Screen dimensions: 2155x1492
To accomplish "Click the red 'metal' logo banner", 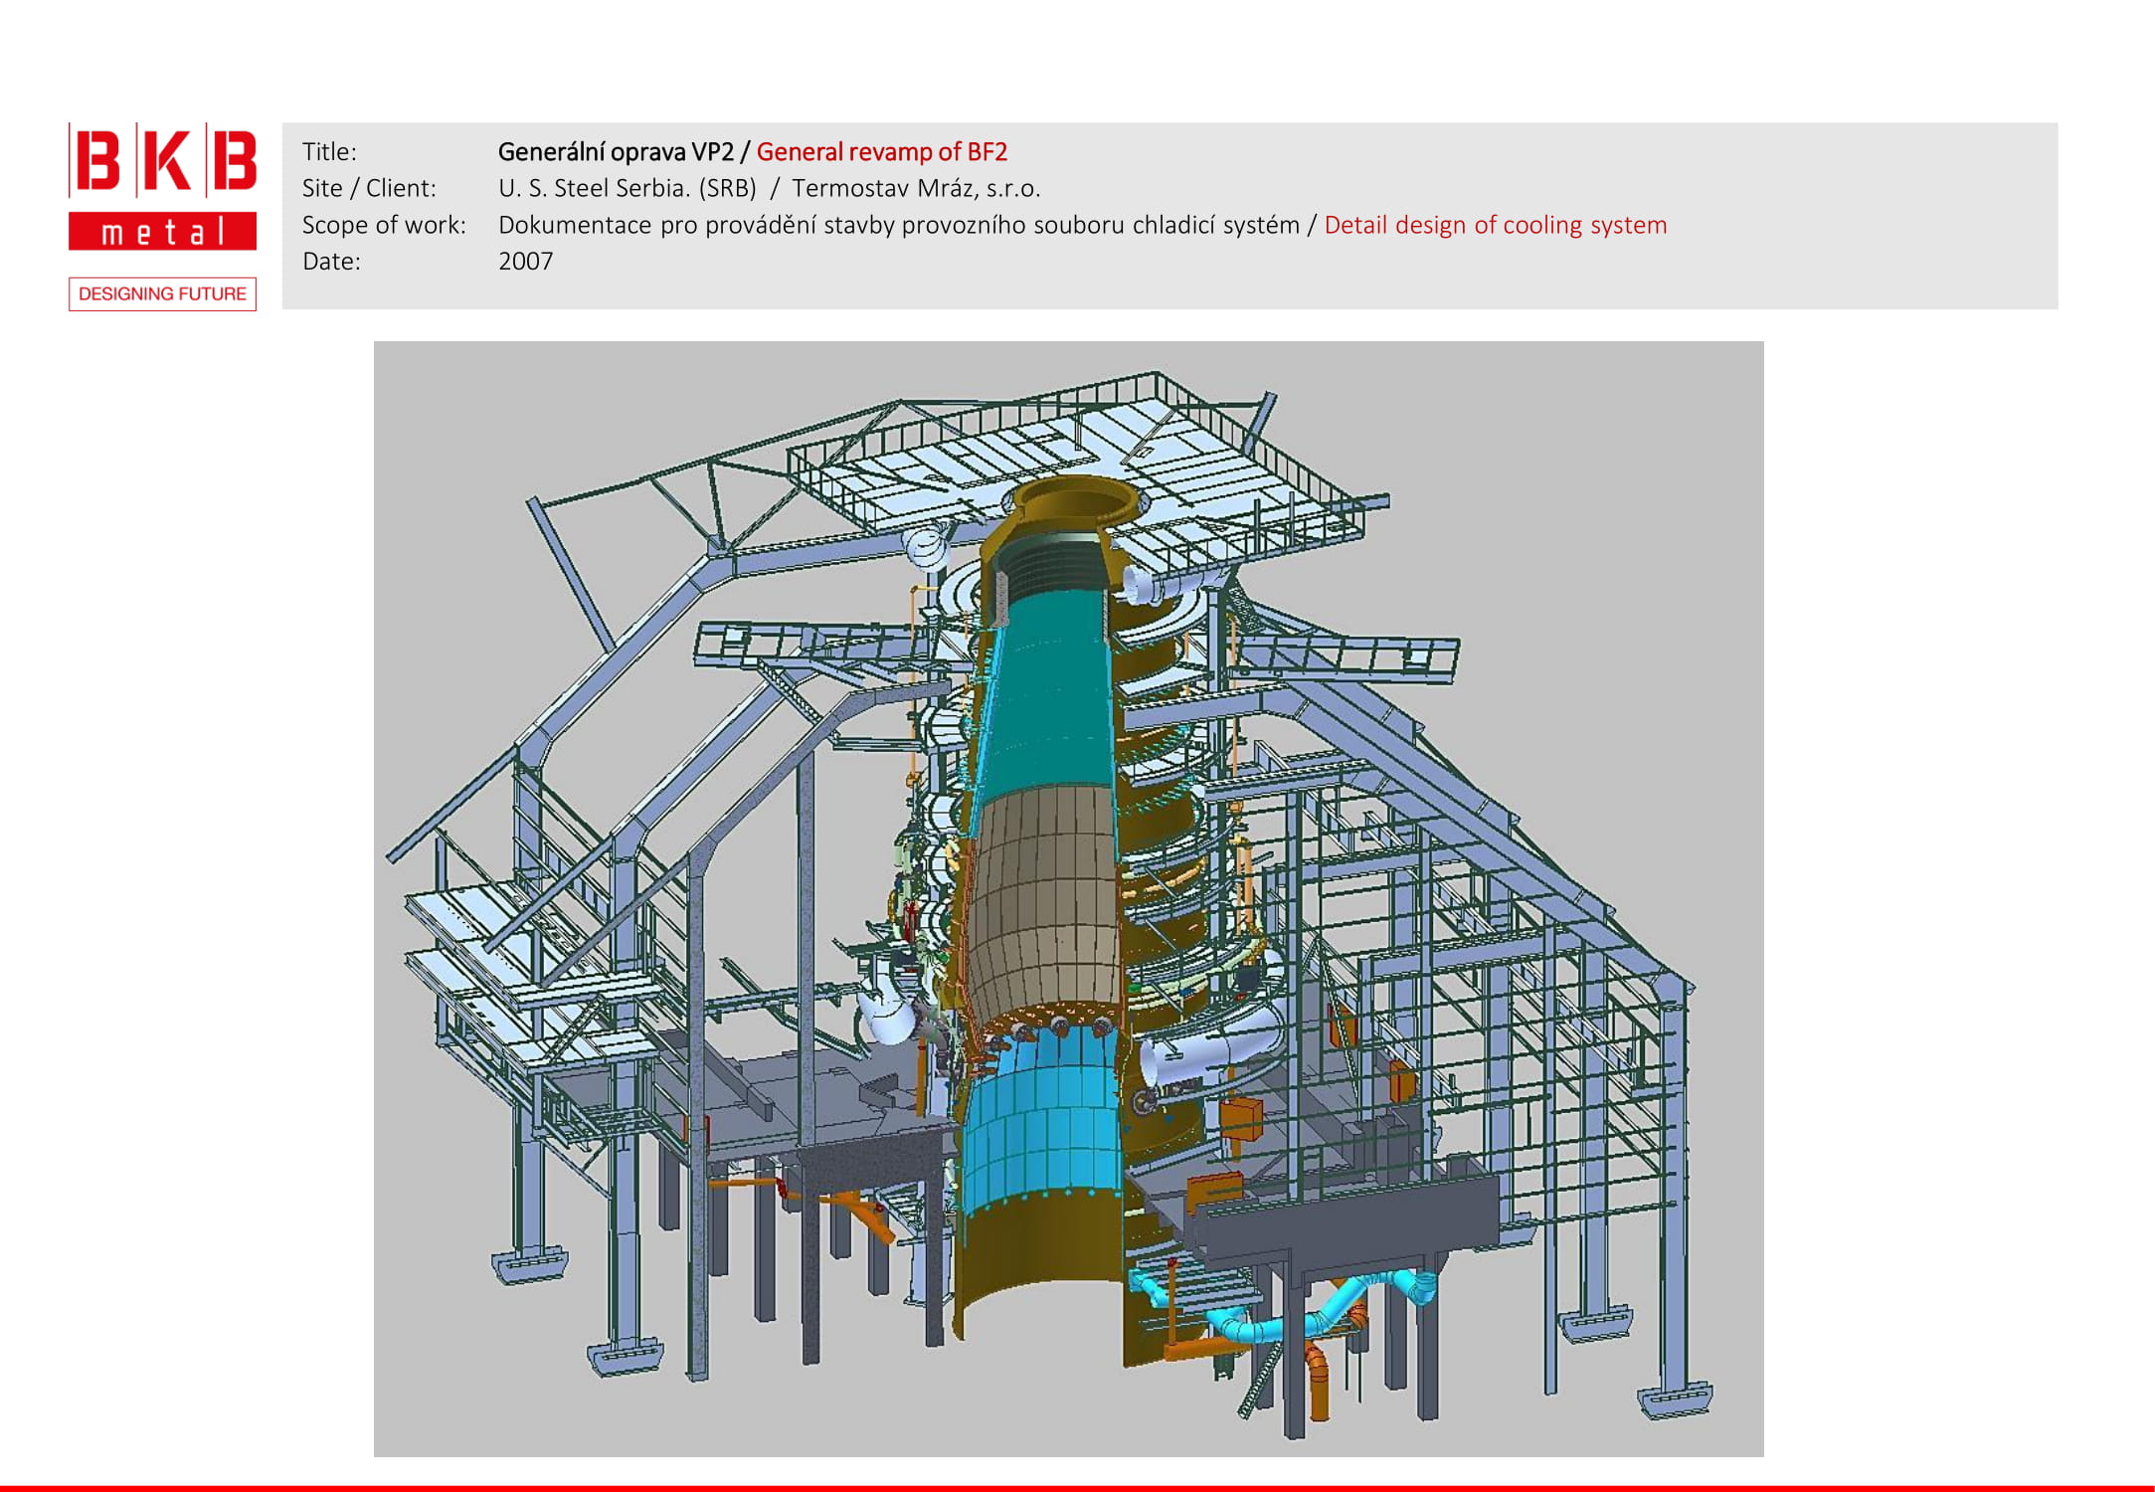I will tap(162, 232).
